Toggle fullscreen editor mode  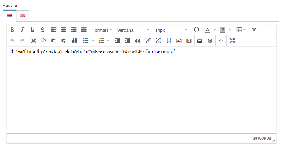[x=232, y=41]
